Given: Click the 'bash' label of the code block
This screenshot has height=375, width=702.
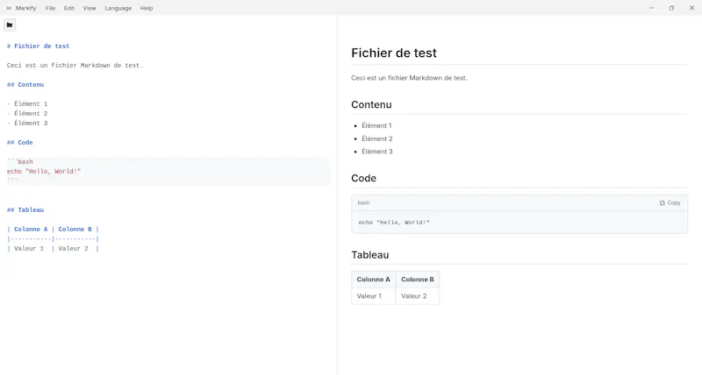Looking at the screenshot, I should (x=363, y=203).
